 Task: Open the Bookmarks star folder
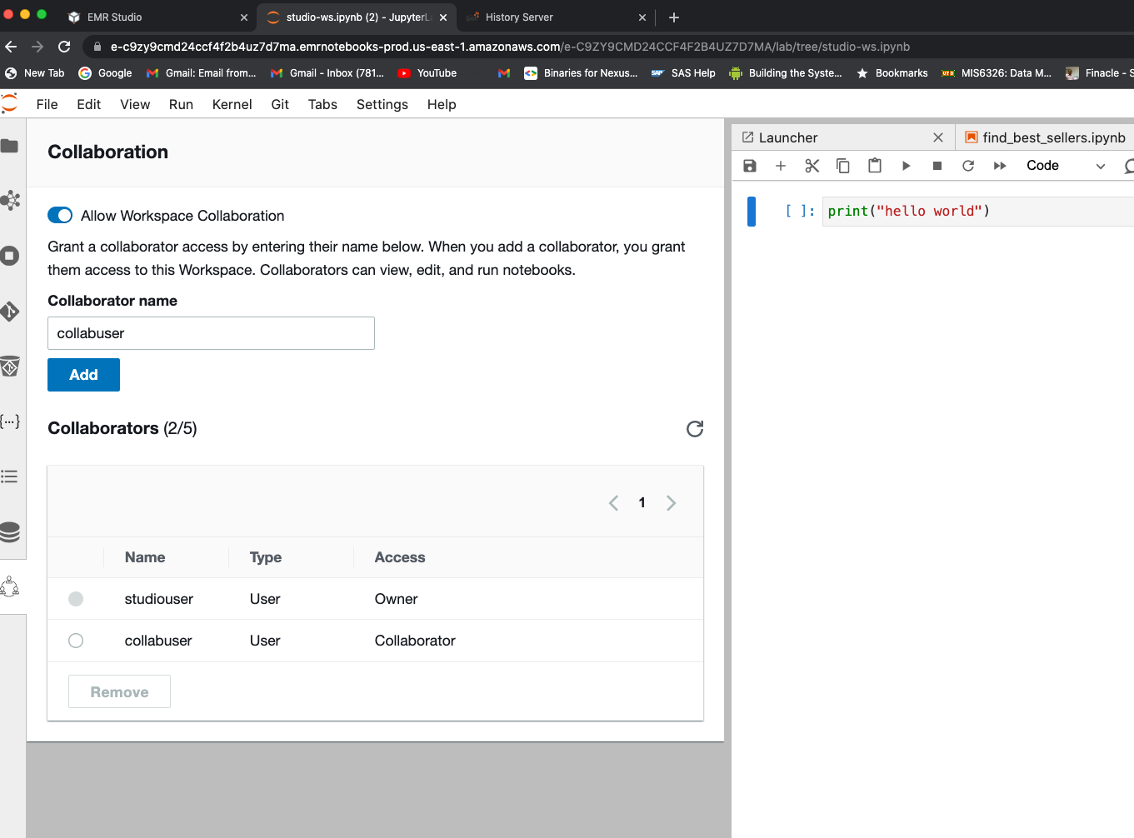892,73
